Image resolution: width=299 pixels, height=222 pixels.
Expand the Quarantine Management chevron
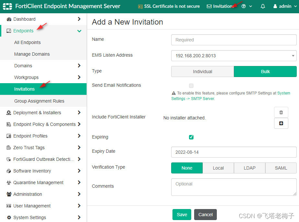tap(79, 182)
